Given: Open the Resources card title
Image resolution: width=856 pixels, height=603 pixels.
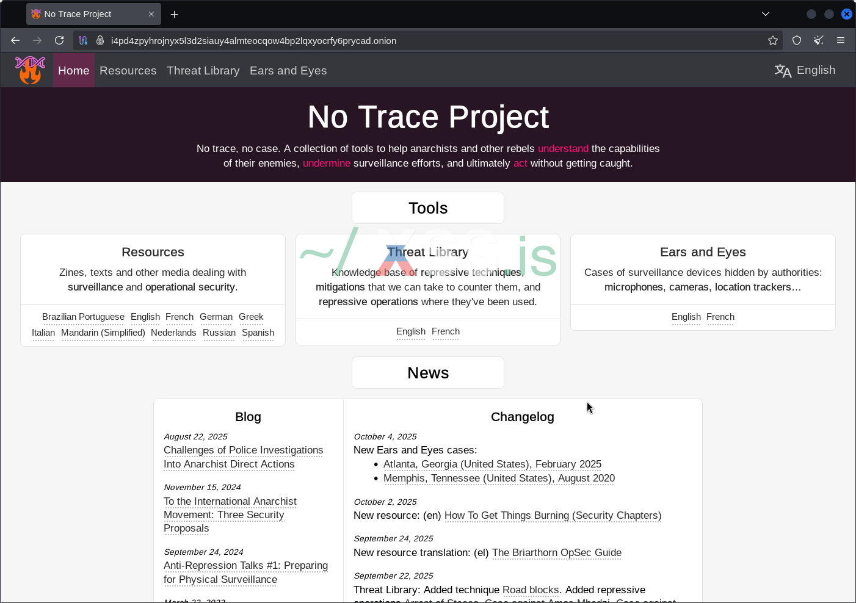Looking at the screenshot, I should 153,252.
